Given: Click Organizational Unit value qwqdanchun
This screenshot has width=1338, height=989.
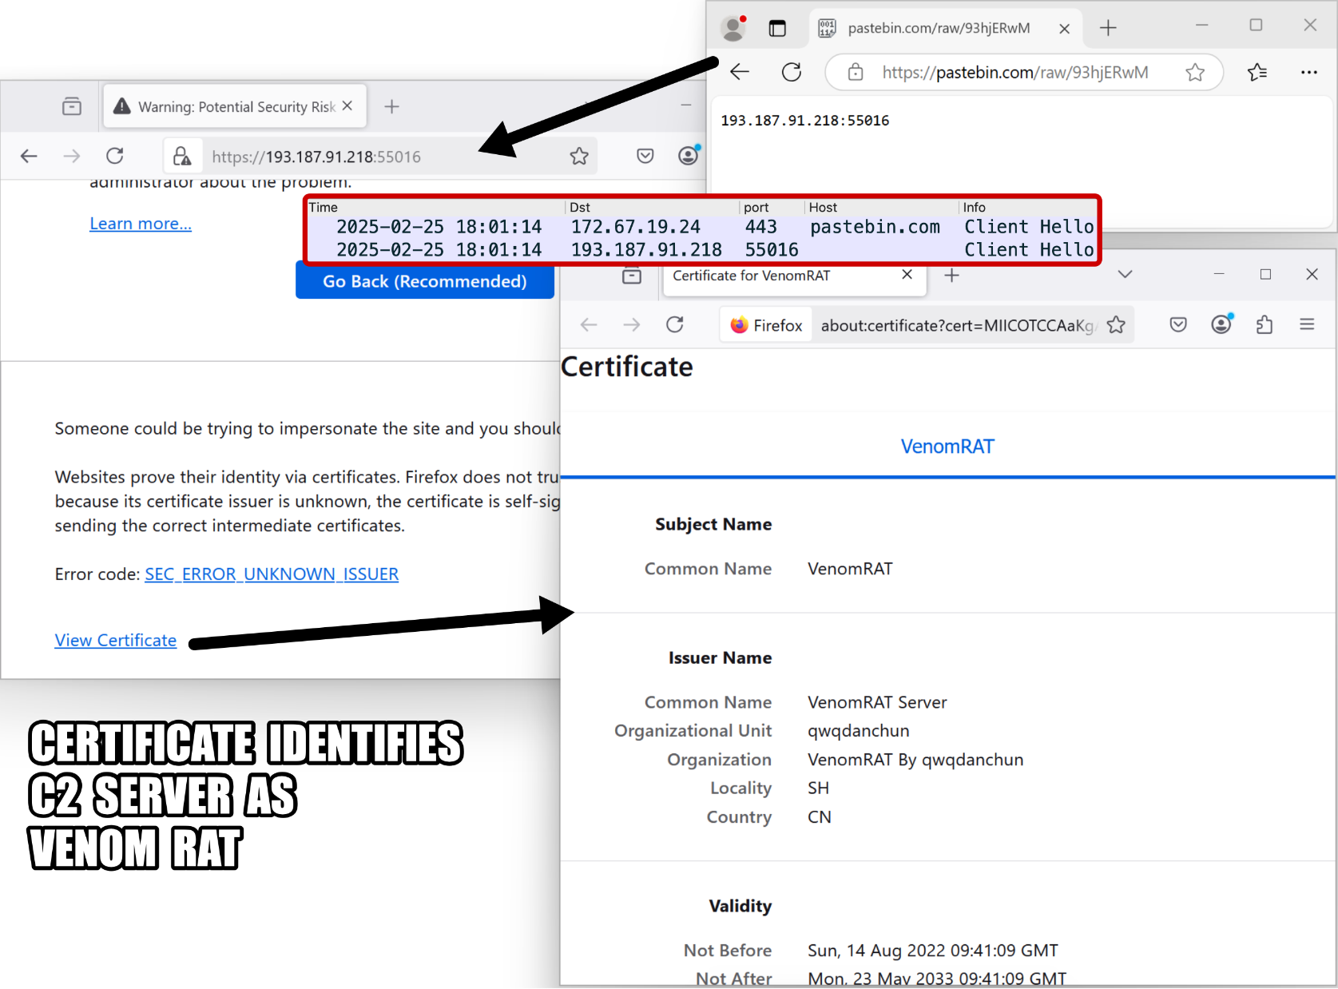Looking at the screenshot, I should click(x=858, y=732).
